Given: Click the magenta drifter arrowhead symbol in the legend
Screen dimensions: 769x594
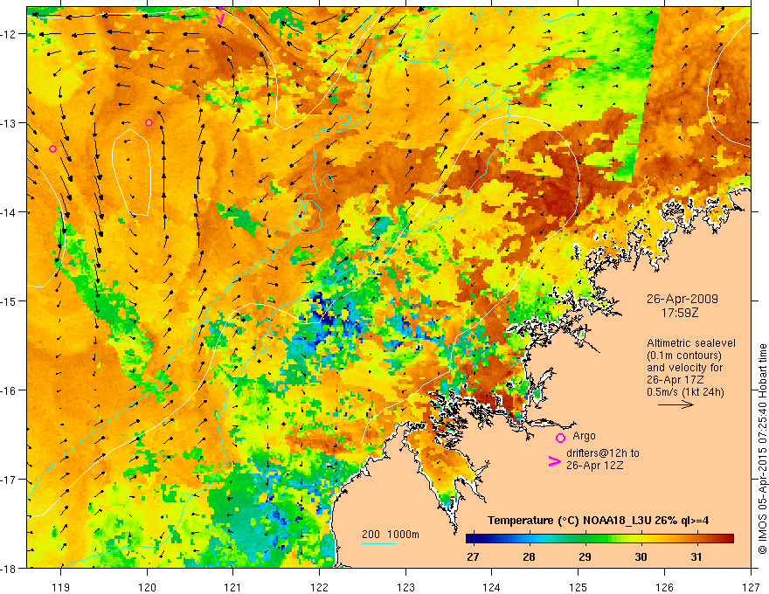Looking at the screenshot, I should 555,461.
